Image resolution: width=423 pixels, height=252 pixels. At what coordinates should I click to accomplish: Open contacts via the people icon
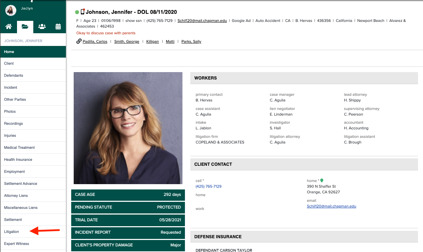click(x=41, y=27)
